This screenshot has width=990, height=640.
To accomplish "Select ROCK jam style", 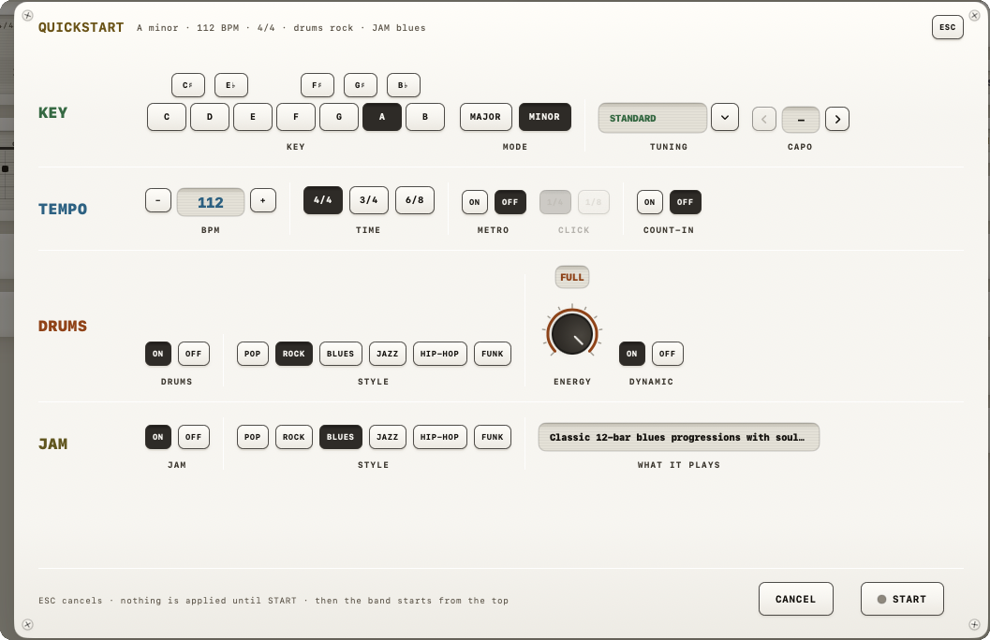I will (293, 437).
